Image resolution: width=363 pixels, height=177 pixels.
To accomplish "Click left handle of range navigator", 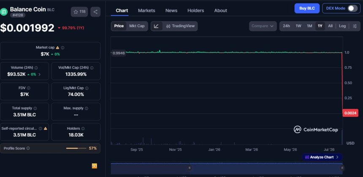I will click(x=190, y=168).
